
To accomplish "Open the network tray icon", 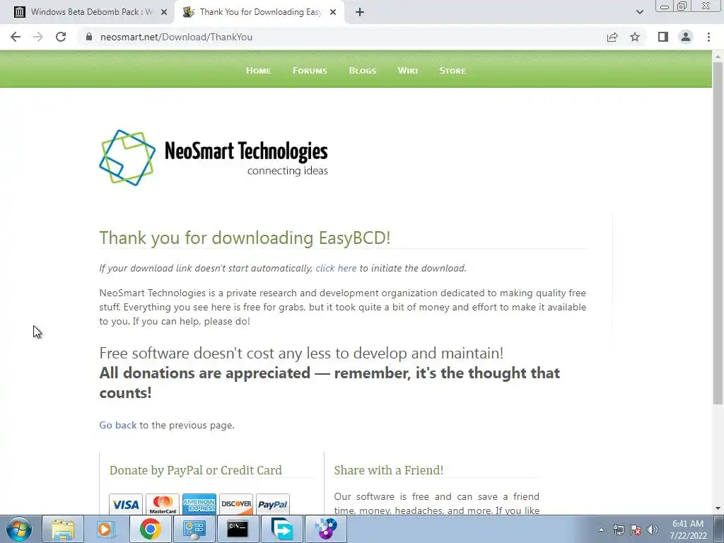I will (x=618, y=530).
